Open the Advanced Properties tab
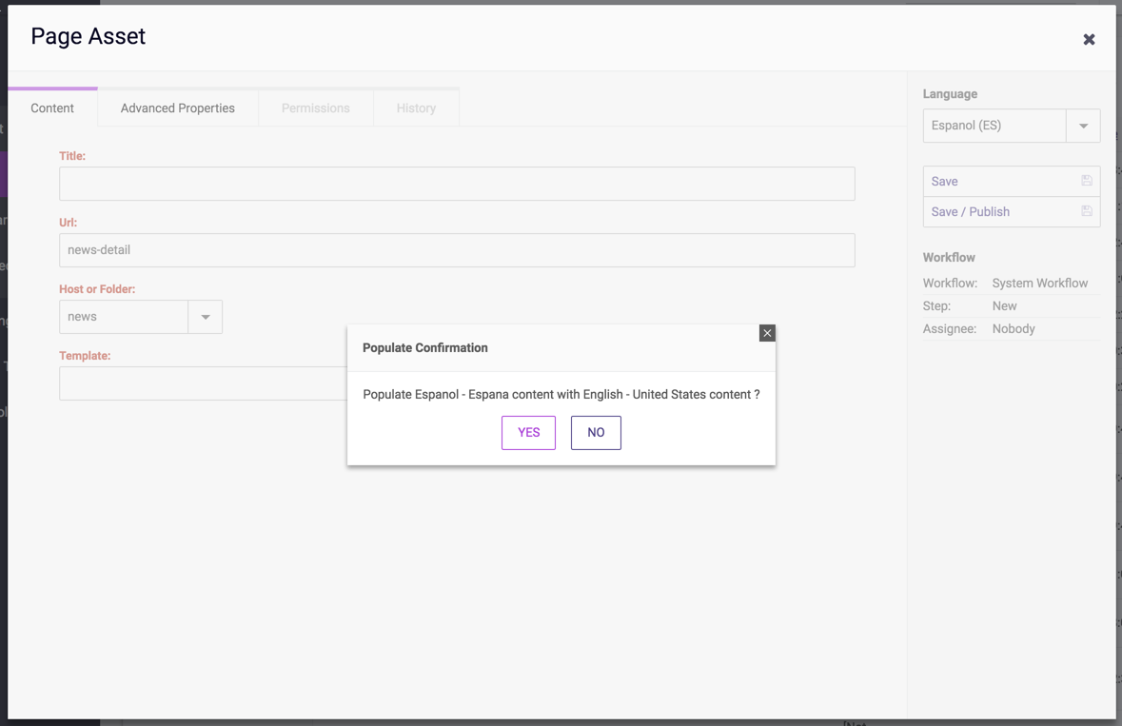Viewport: 1122px width, 726px height. [x=178, y=108]
